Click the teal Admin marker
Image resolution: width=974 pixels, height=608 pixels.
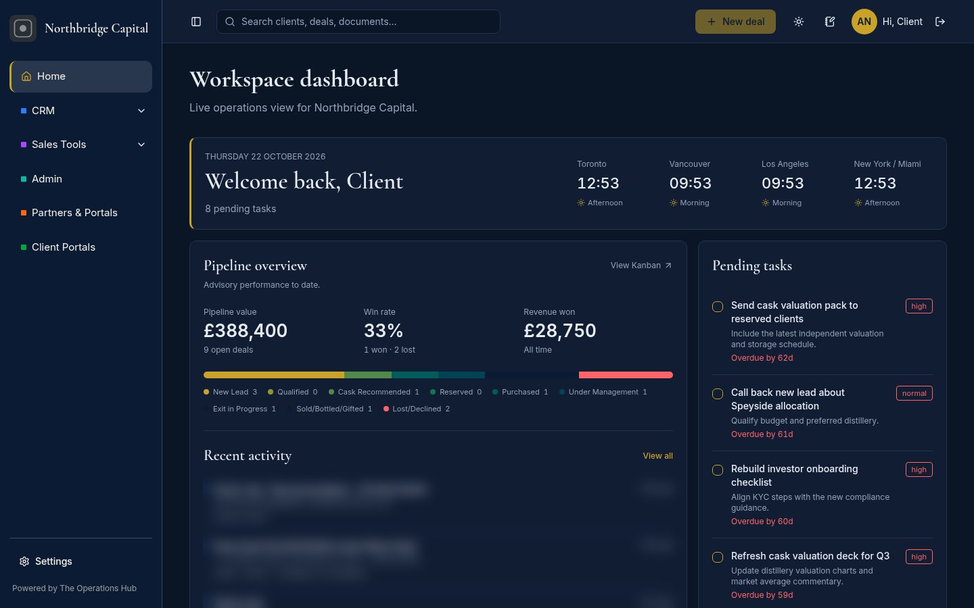24,179
